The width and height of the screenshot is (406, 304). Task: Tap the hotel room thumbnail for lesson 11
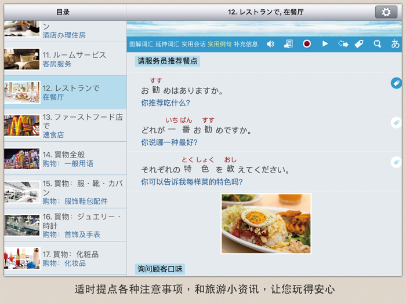click(22, 59)
